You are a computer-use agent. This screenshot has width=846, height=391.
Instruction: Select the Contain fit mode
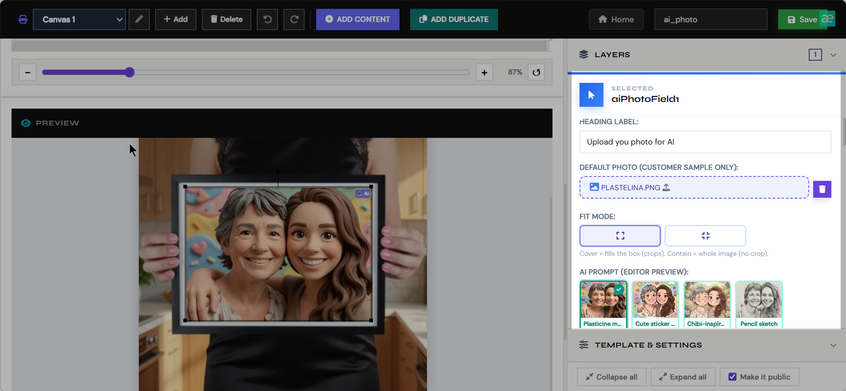[x=705, y=236]
